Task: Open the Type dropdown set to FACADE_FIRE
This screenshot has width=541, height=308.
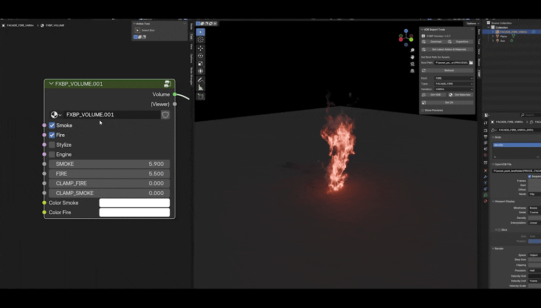Action: [454, 84]
